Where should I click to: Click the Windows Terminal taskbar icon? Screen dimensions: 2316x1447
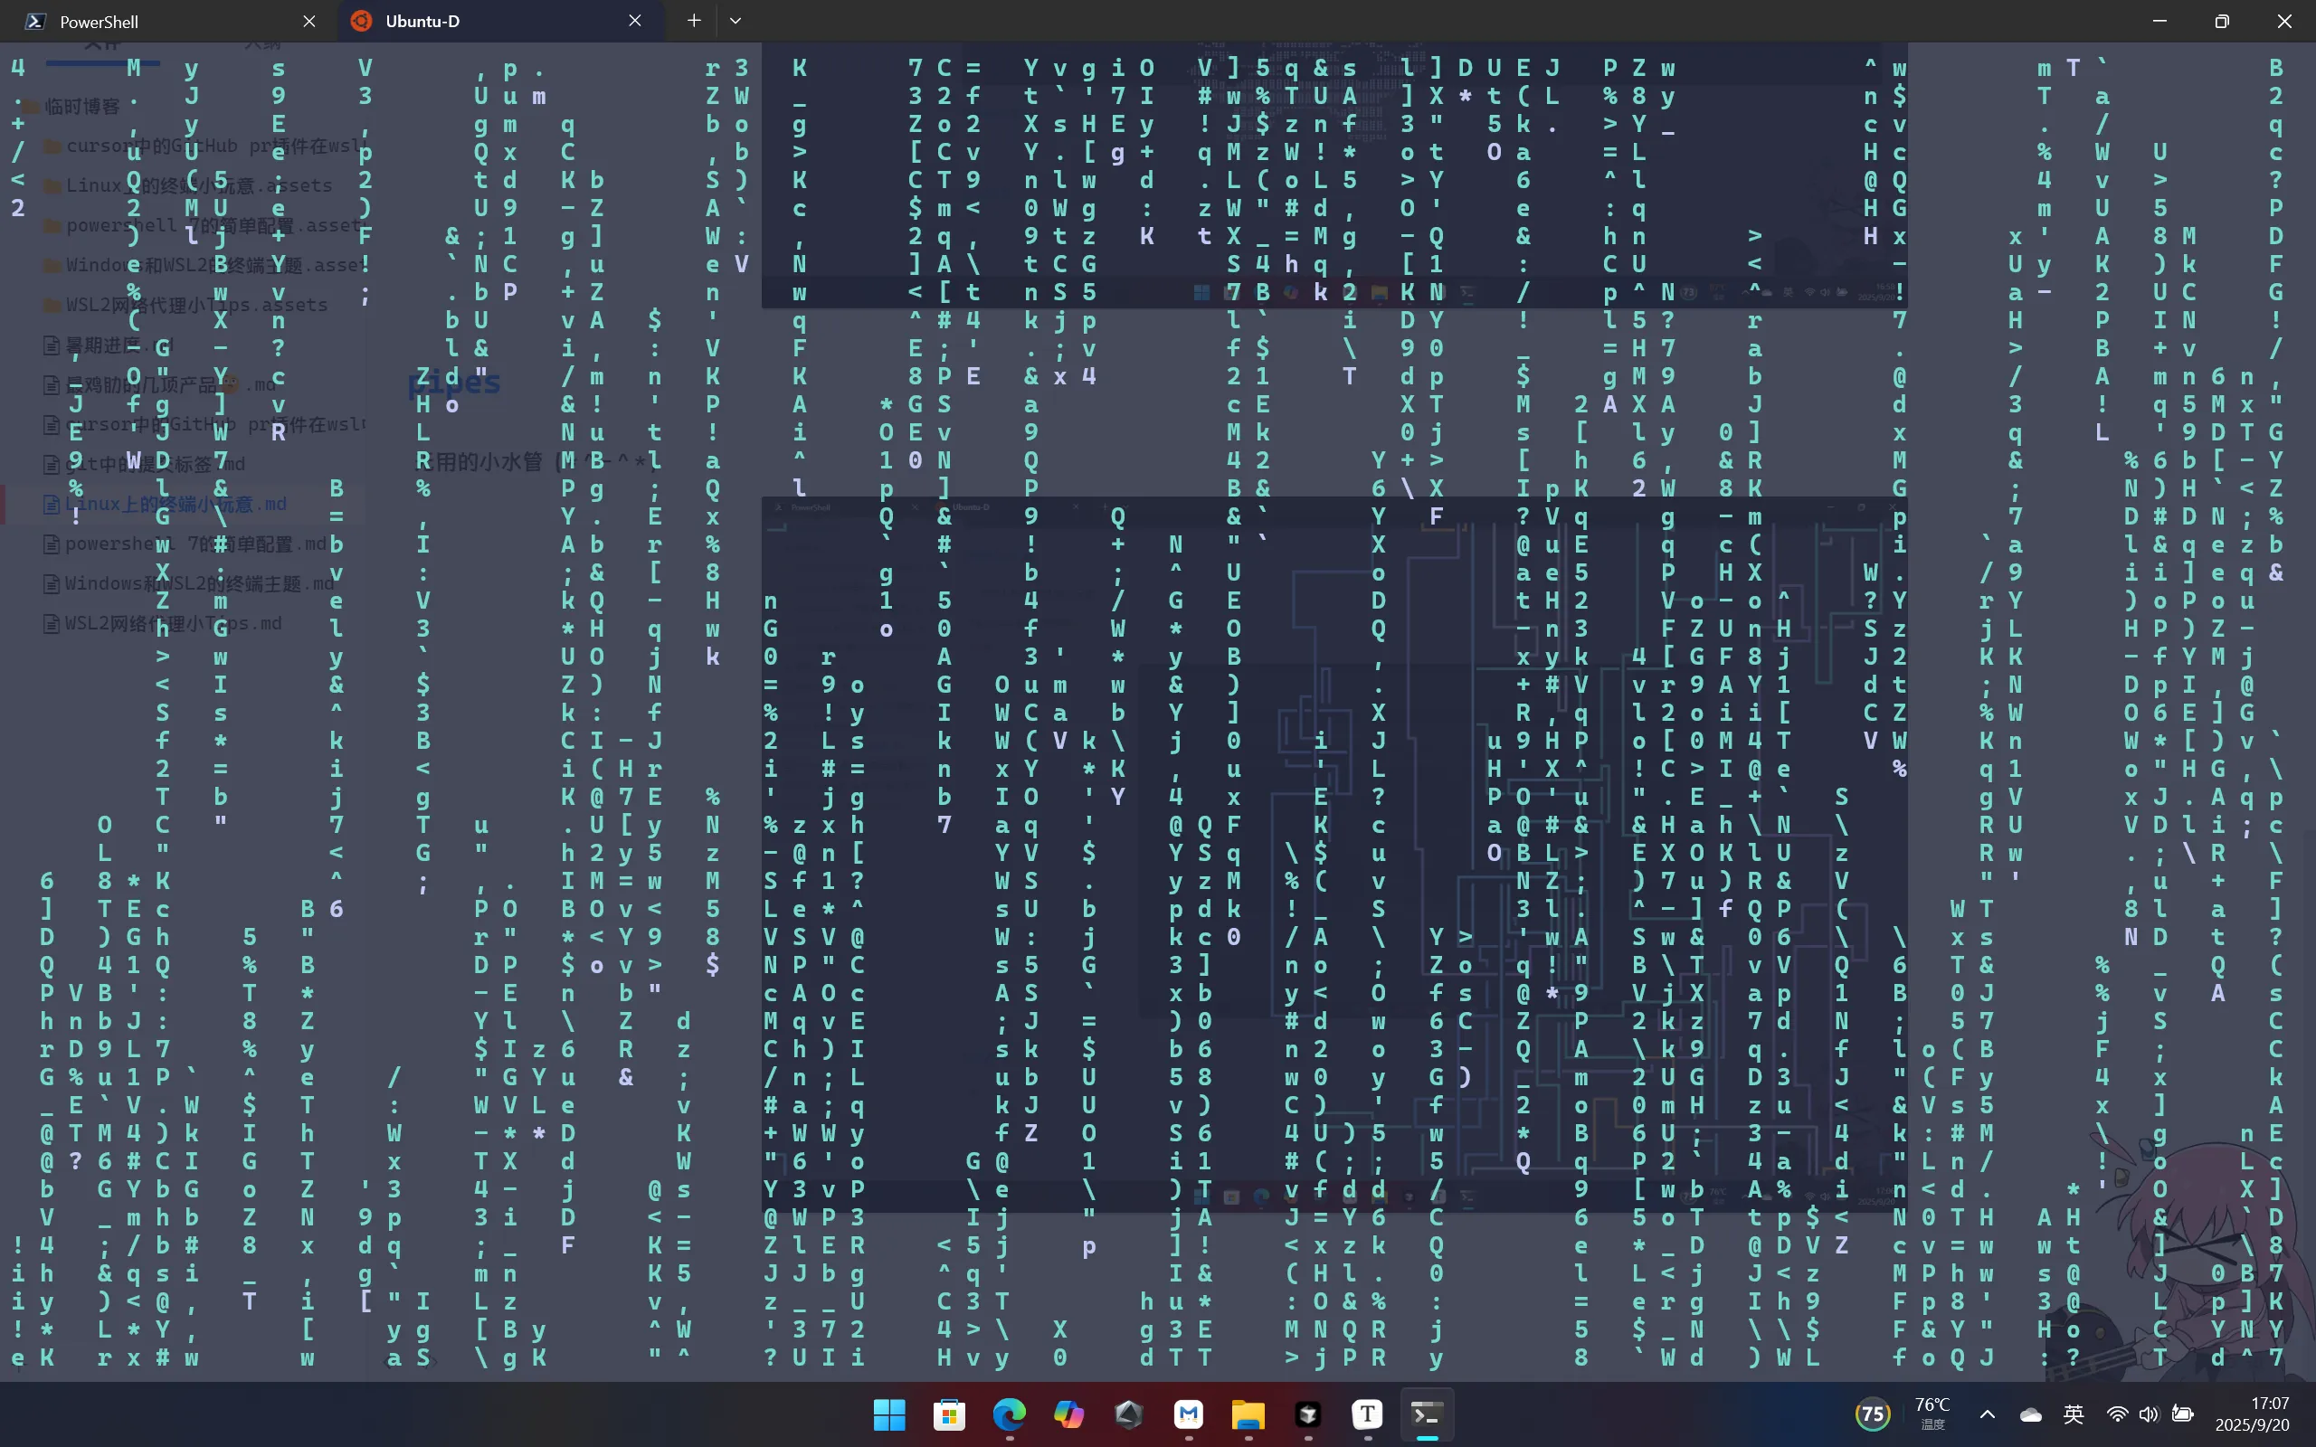[x=1427, y=1414]
